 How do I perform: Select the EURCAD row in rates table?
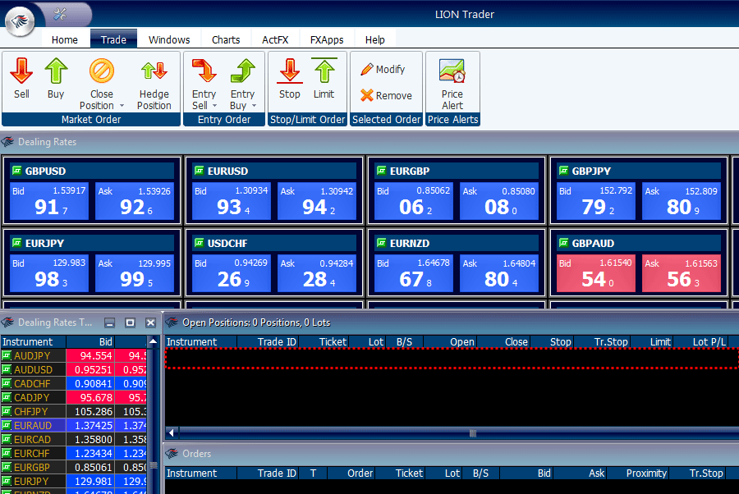coord(74,439)
